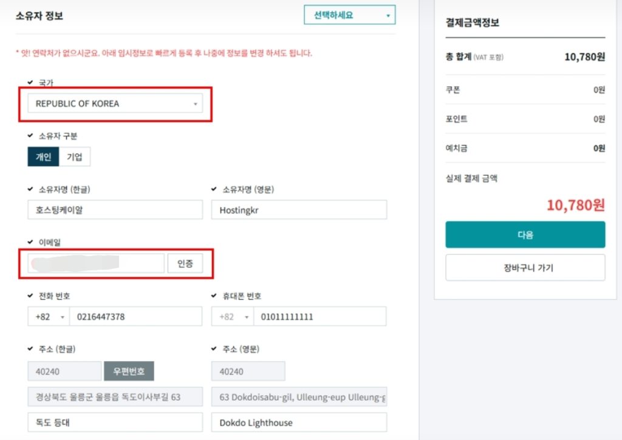Open the +82 code dropdown for 휴대폰 번호
This screenshot has height=440, width=622.
point(232,317)
